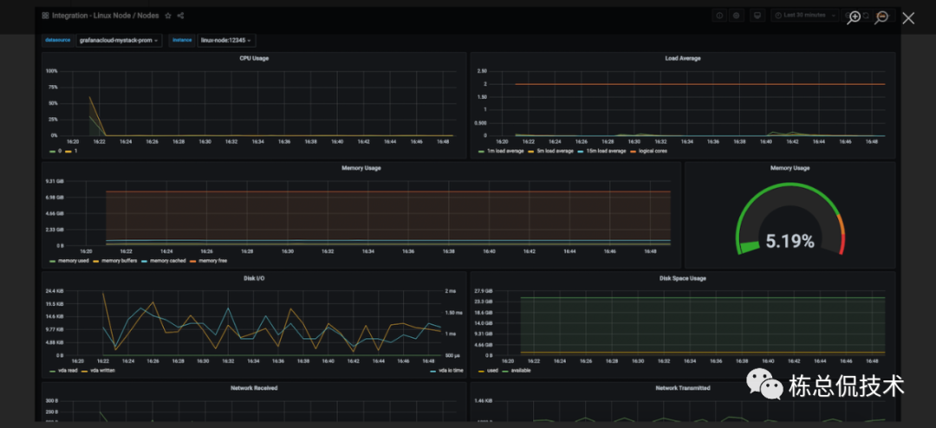Click the 5.19% memory gauge value

pyautogui.click(x=790, y=241)
